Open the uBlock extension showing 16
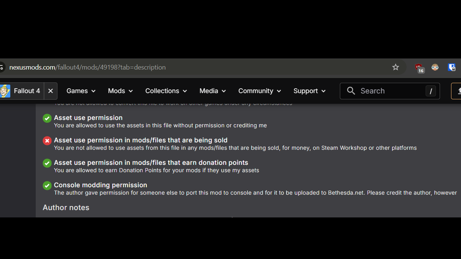 (x=419, y=68)
